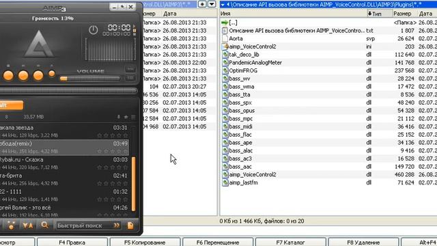Open the left panel history dropdown arrow

point(212,4)
